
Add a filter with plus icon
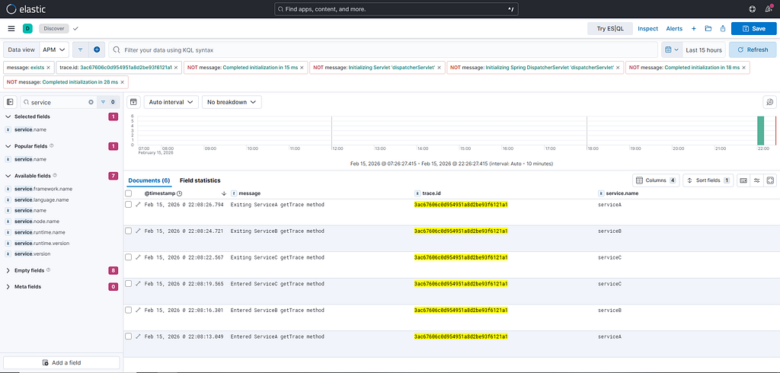coord(97,49)
